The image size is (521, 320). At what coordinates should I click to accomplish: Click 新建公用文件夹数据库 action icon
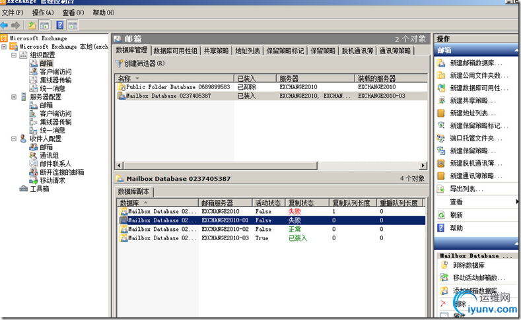pyautogui.click(x=441, y=75)
